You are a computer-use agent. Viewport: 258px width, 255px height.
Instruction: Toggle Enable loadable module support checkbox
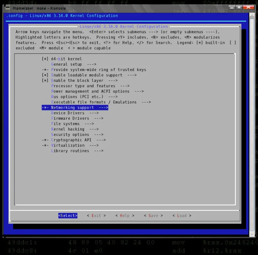(45, 75)
